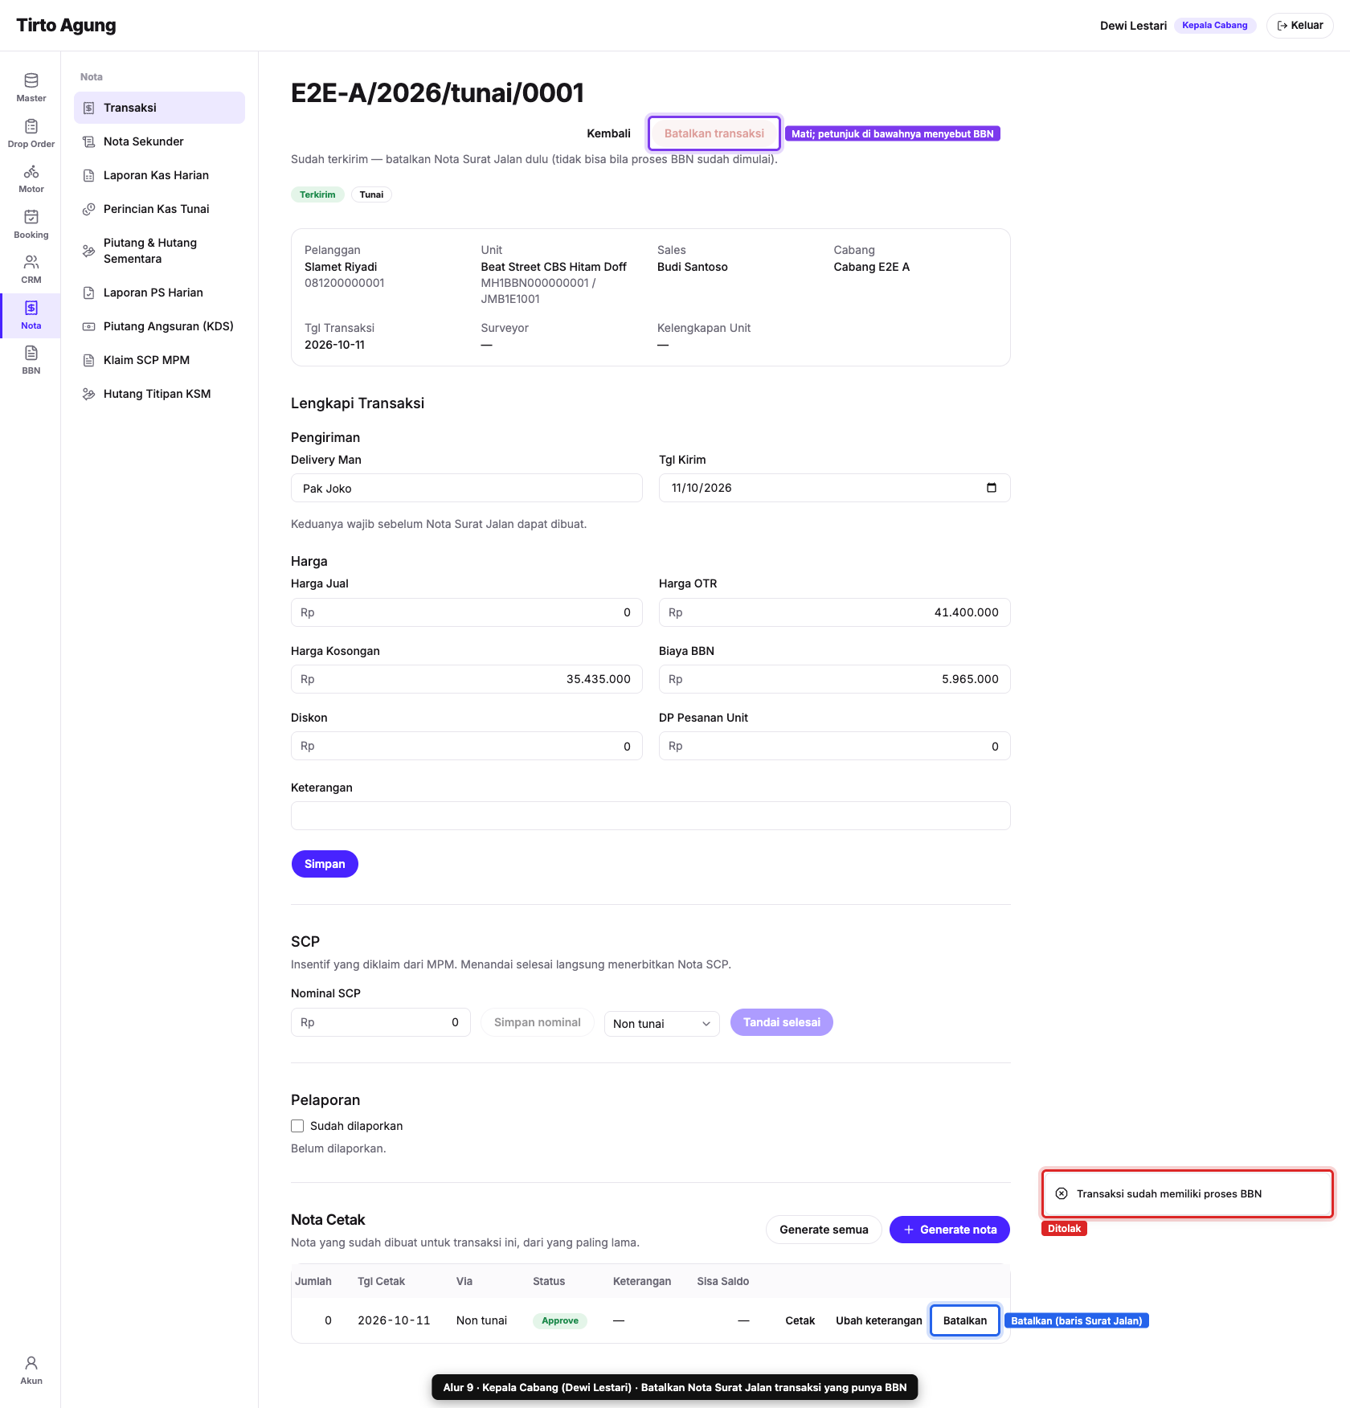Go to the Motor section icon
This screenshot has height=1408, width=1350.
click(x=31, y=171)
